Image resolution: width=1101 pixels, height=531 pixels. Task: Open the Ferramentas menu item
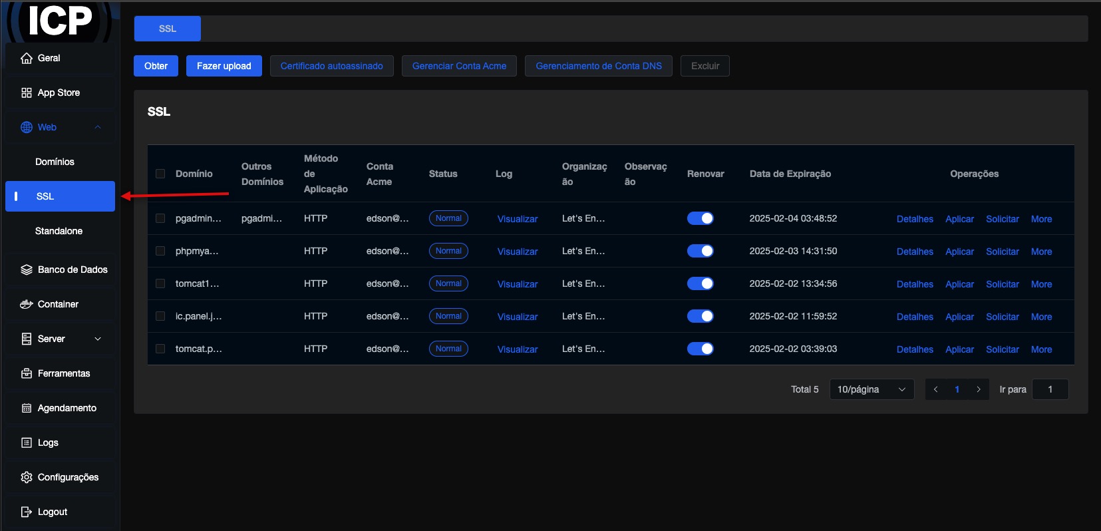[x=60, y=373]
